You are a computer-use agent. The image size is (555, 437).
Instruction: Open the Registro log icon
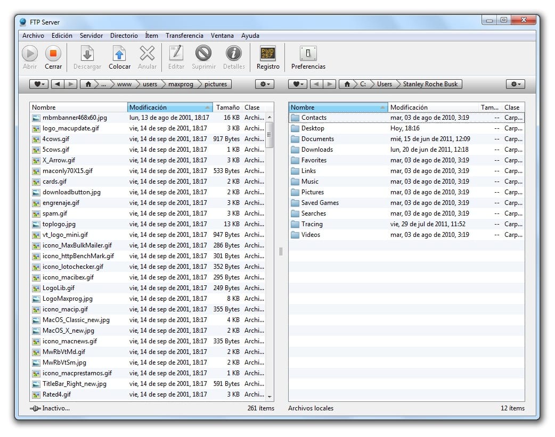pyautogui.click(x=267, y=53)
